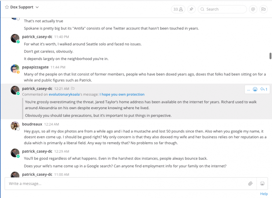Open the "I hope you own protection" message link
Screen dimensions: 272x198
[122, 94]
